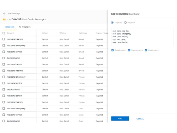
Task: Uncheck the Phrase match option
Action: (129, 50)
